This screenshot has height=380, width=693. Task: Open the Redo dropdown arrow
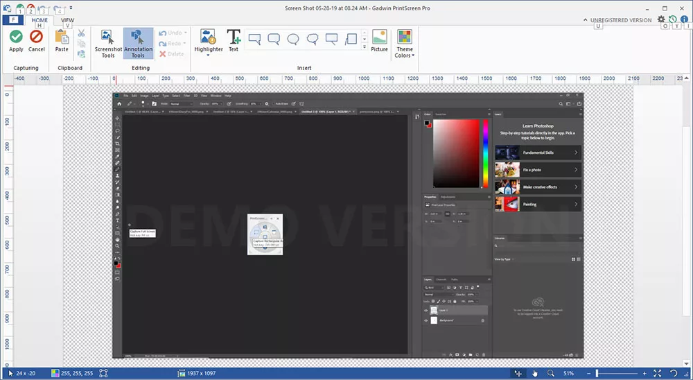[184, 44]
